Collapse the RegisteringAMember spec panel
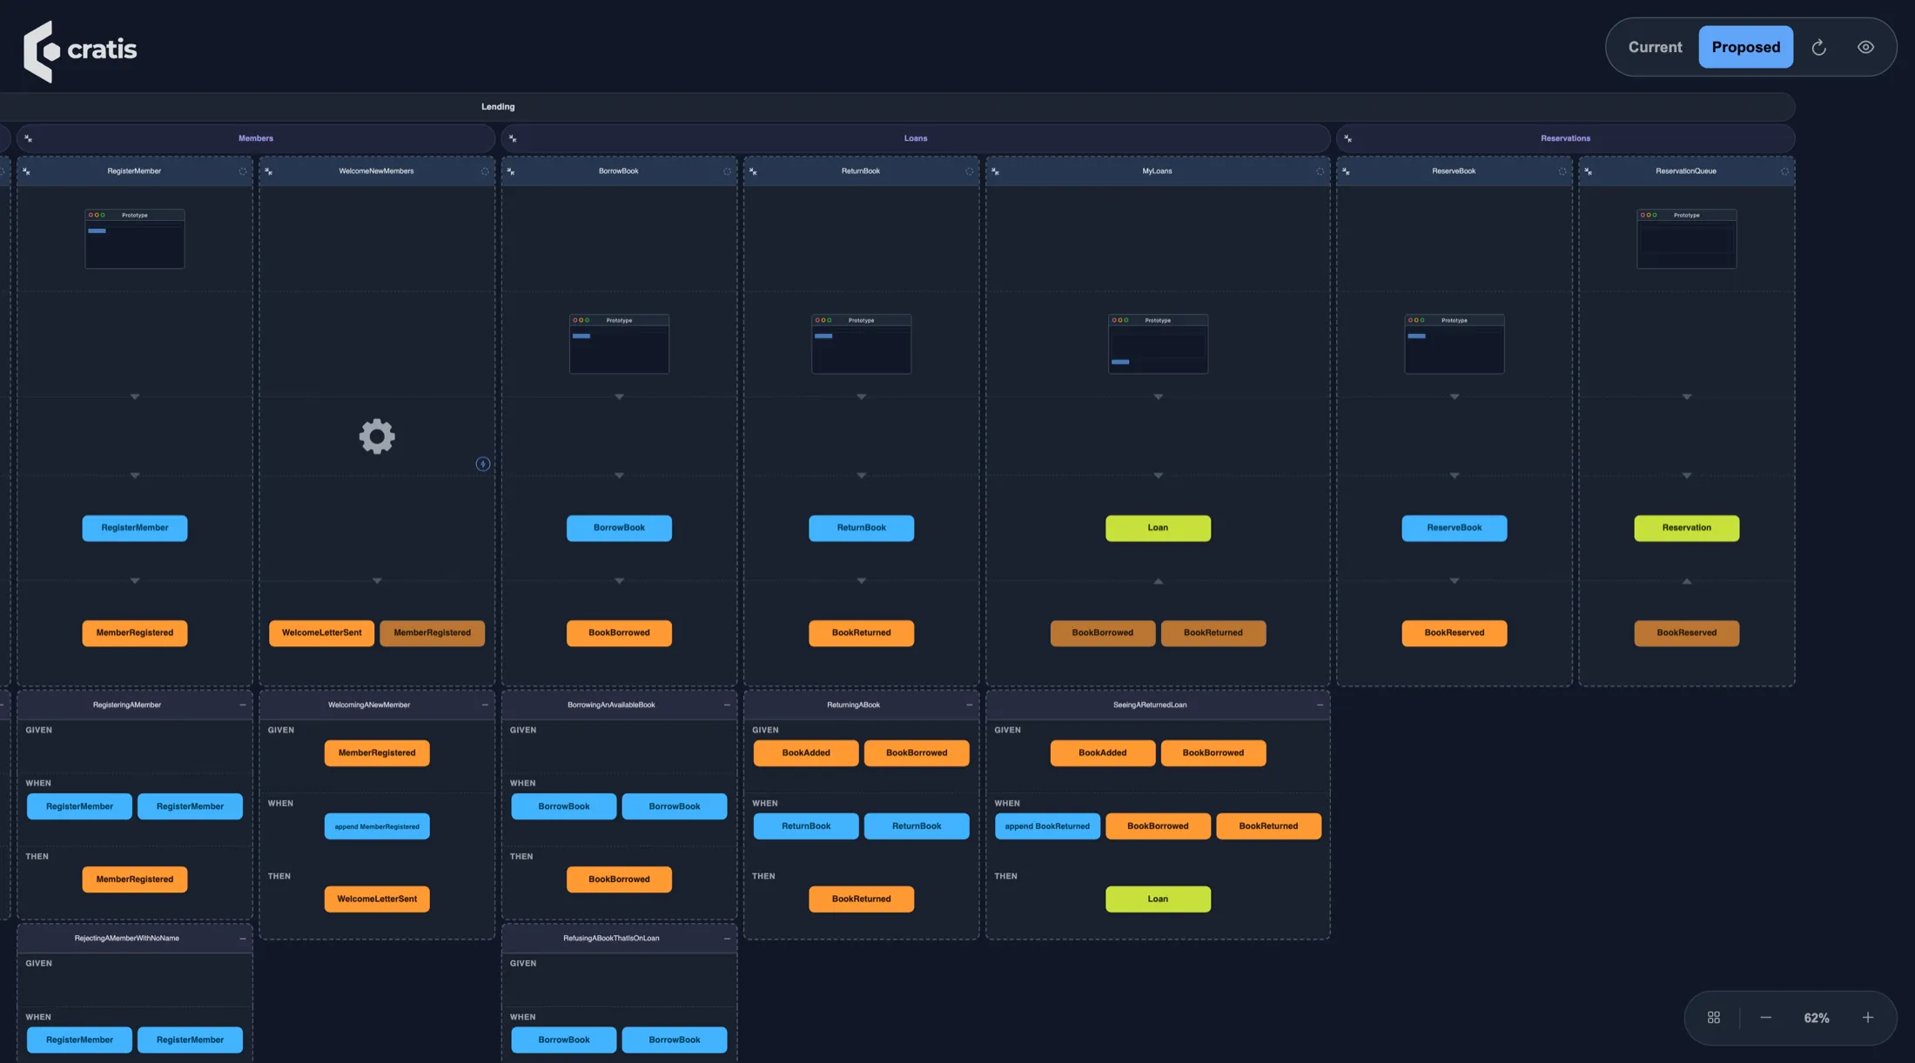 pos(243,705)
